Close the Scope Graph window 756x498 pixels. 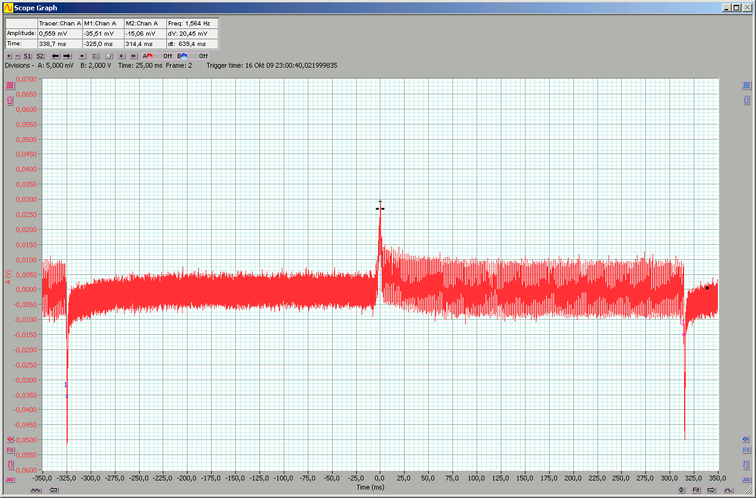[747, 8]
